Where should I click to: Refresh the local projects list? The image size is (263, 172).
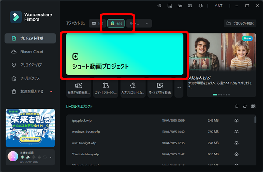point(245,106)
